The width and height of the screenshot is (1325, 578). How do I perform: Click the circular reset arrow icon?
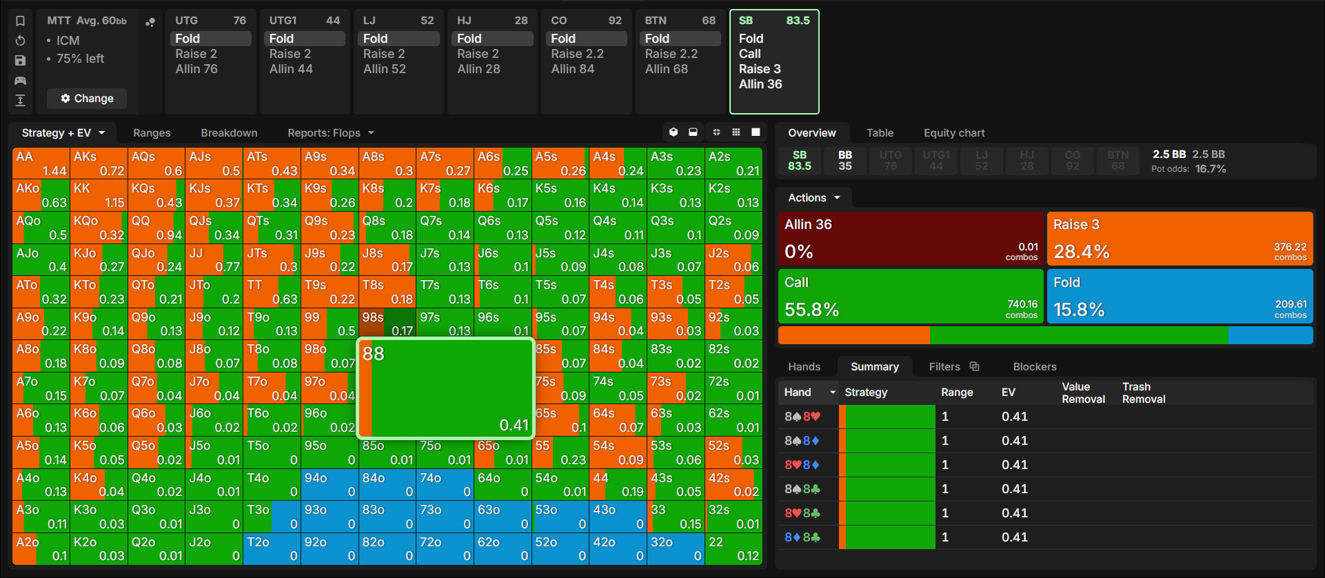(20, 41)
